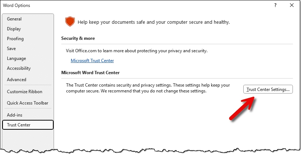Switch to the Add-ins category
The image size is (302, 156).
click(15, 115)
